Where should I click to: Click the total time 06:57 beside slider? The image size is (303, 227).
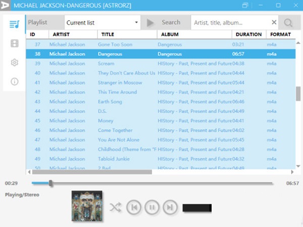point(292,183)
